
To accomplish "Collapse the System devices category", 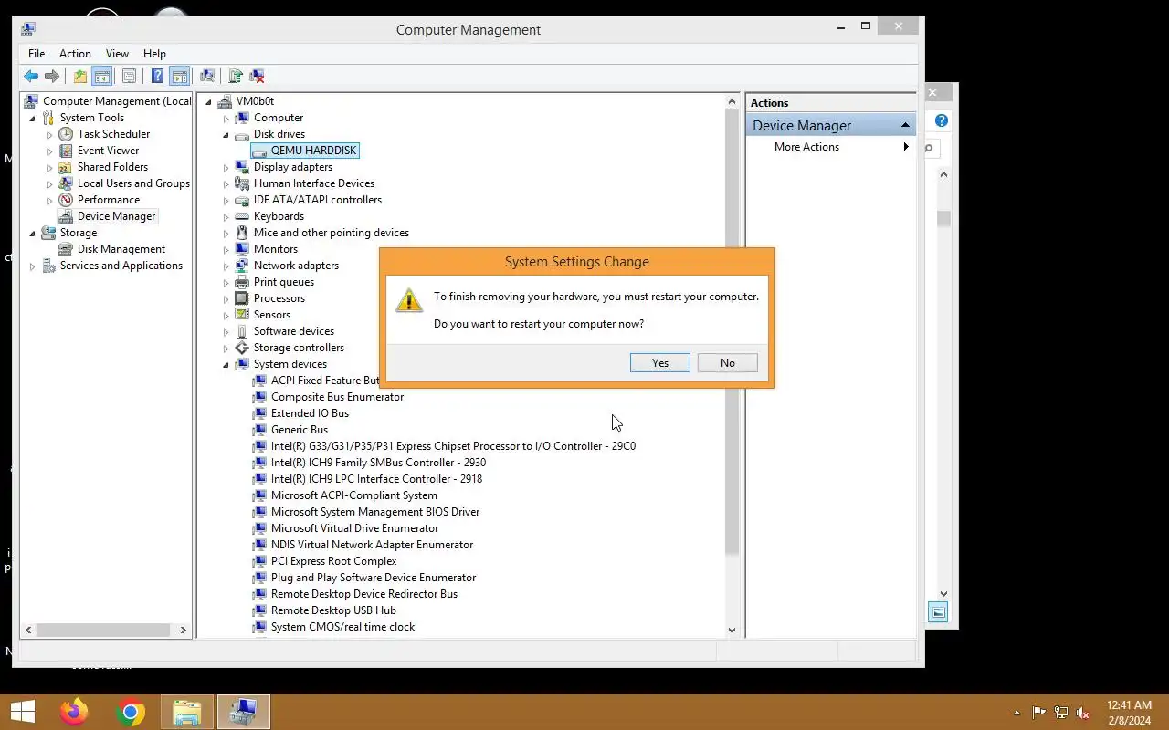I will click(226, 365).
